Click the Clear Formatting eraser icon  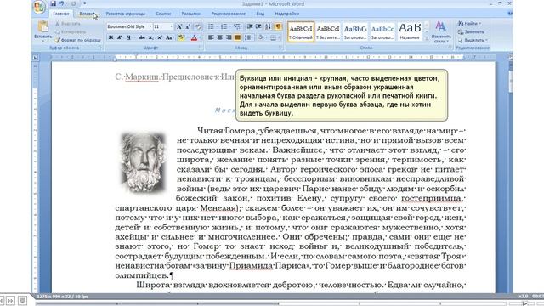(198, 26)
